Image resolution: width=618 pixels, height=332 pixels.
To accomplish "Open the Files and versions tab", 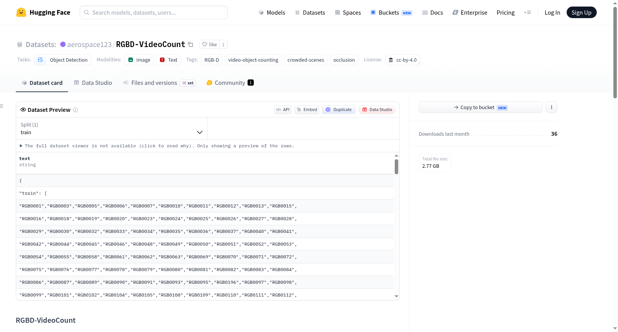I will 159,83.
